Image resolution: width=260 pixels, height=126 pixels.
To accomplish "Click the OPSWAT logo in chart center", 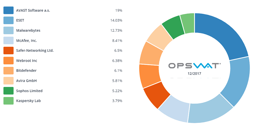I will coord(194,66).
